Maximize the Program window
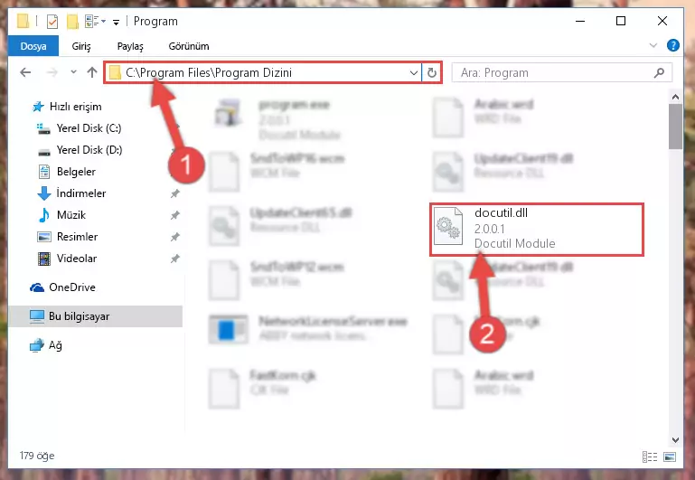 tap(621, 21)
